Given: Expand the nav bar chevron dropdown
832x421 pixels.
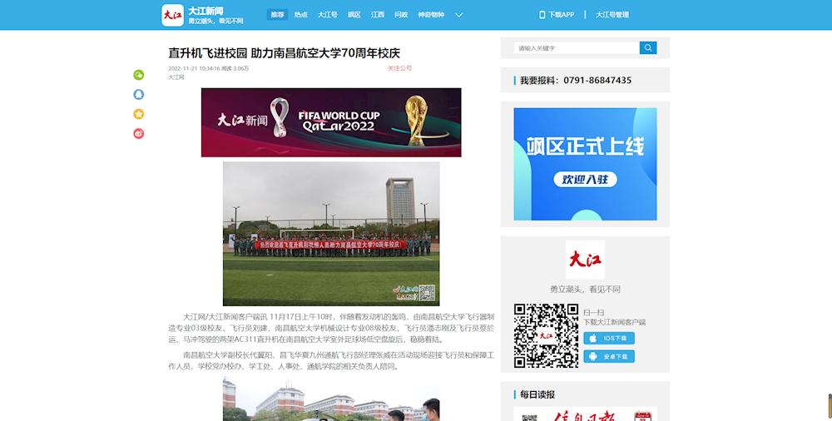Looking at the screenshot, I should (458, 15).
